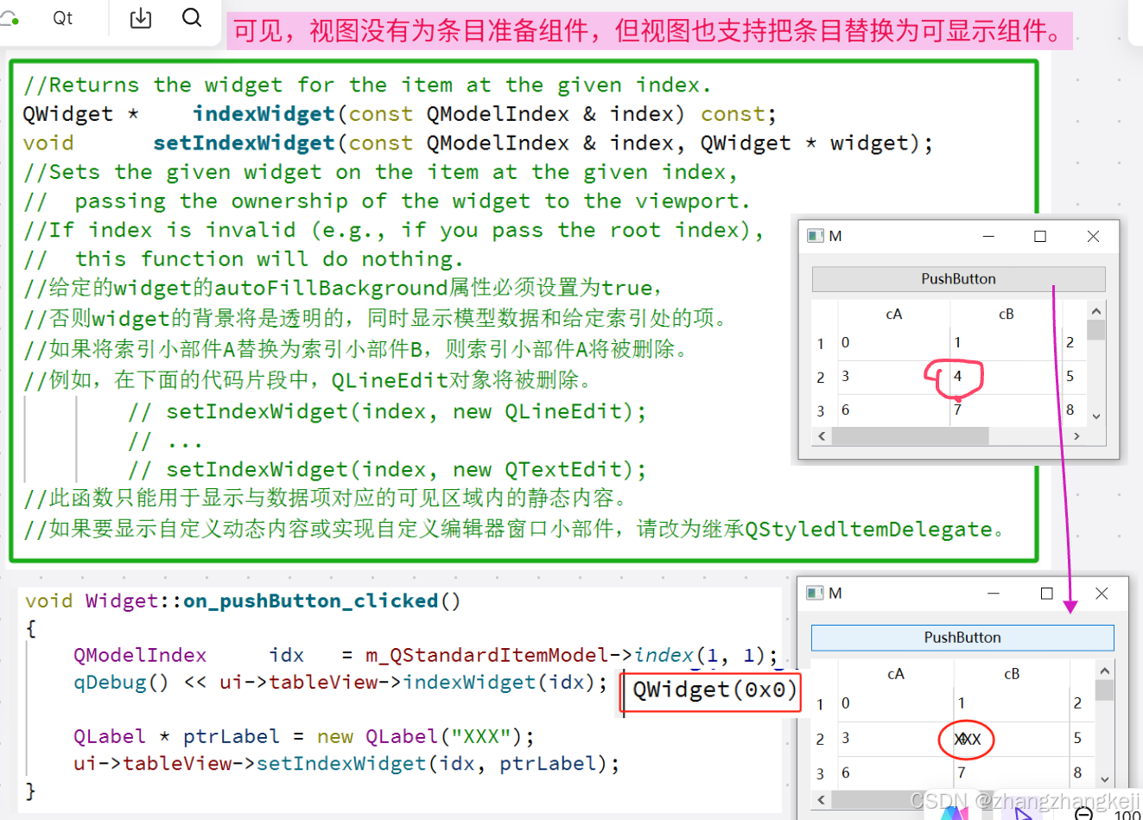Click horizontal scrollbar right arrow in upper M window
Screen dimensions: 1143x820
[x=1076, y=436]
